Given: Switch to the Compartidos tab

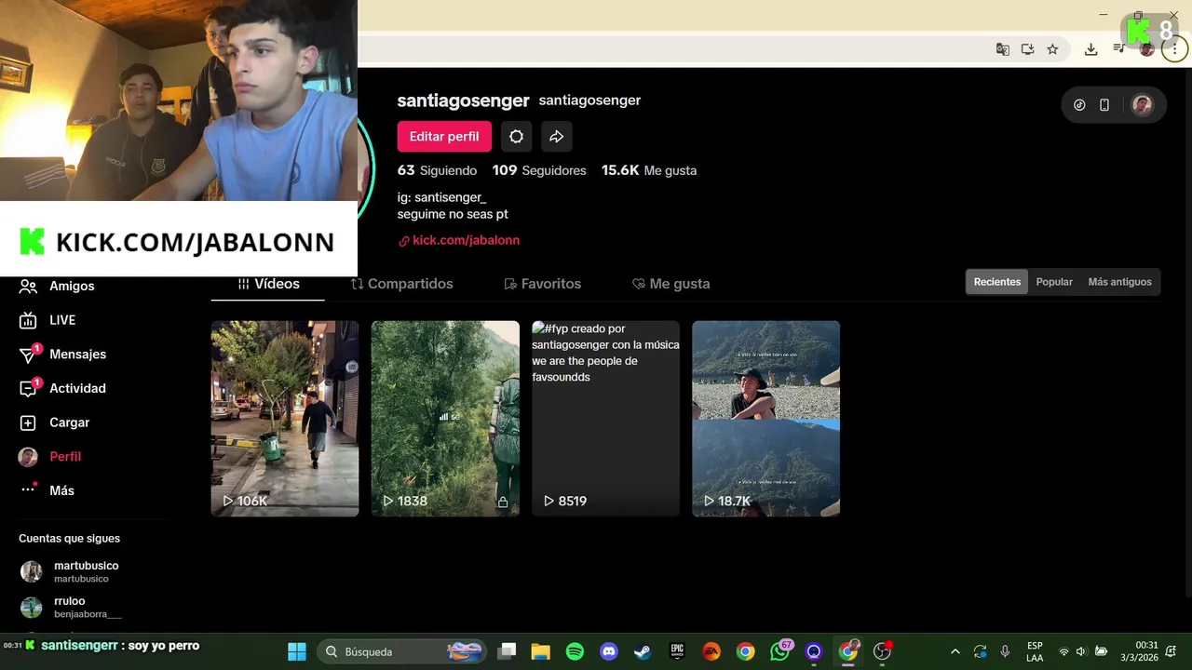Looking at the screenshot, I should coord(401,284).
